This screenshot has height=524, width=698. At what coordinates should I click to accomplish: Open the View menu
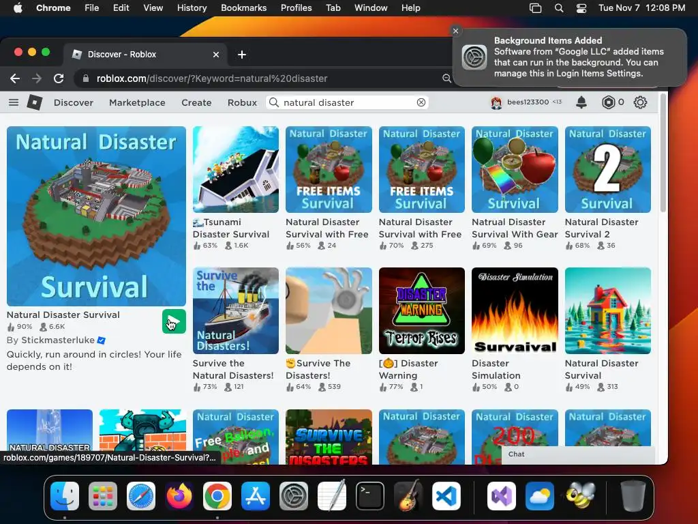(x=153, y=8)
